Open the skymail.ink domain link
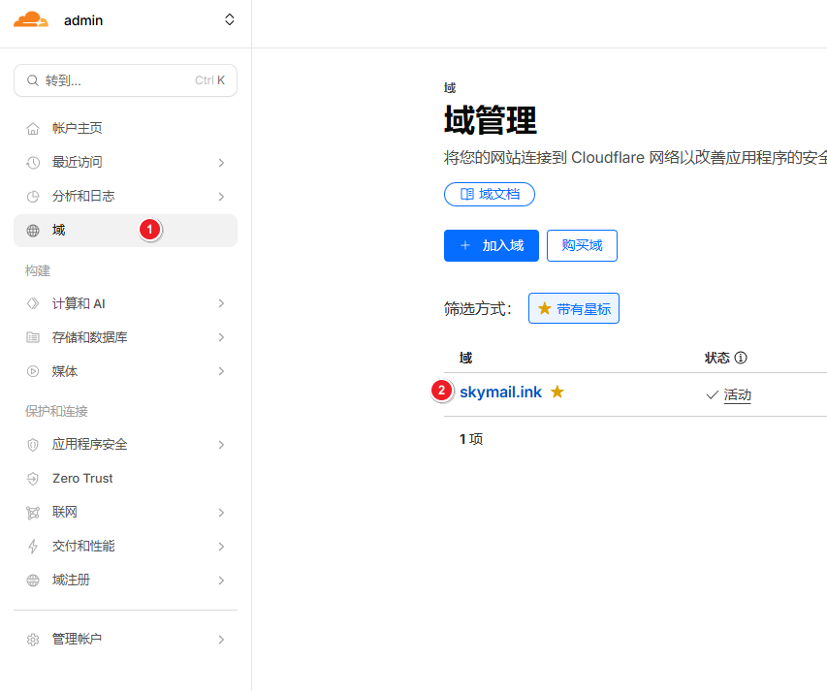 (x=500, y=392)
